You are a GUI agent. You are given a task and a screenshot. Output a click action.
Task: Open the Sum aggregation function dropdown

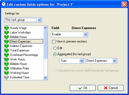point(81,61)
